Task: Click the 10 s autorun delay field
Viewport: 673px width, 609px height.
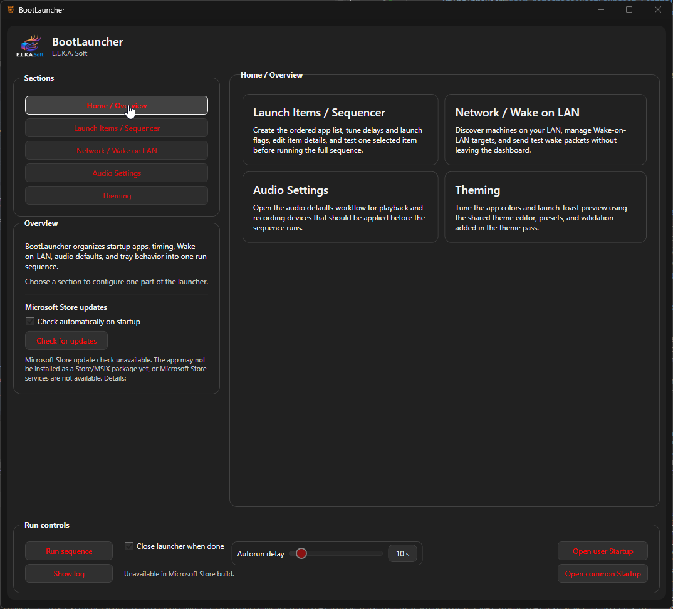Action: pos(402,553)
